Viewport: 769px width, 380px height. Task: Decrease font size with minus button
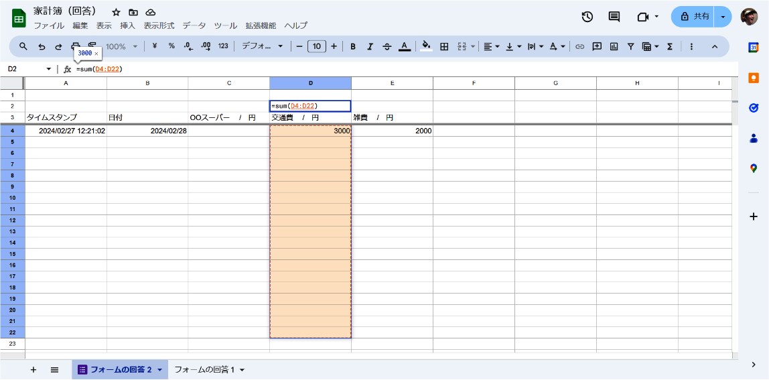click(x=299, y=46)
